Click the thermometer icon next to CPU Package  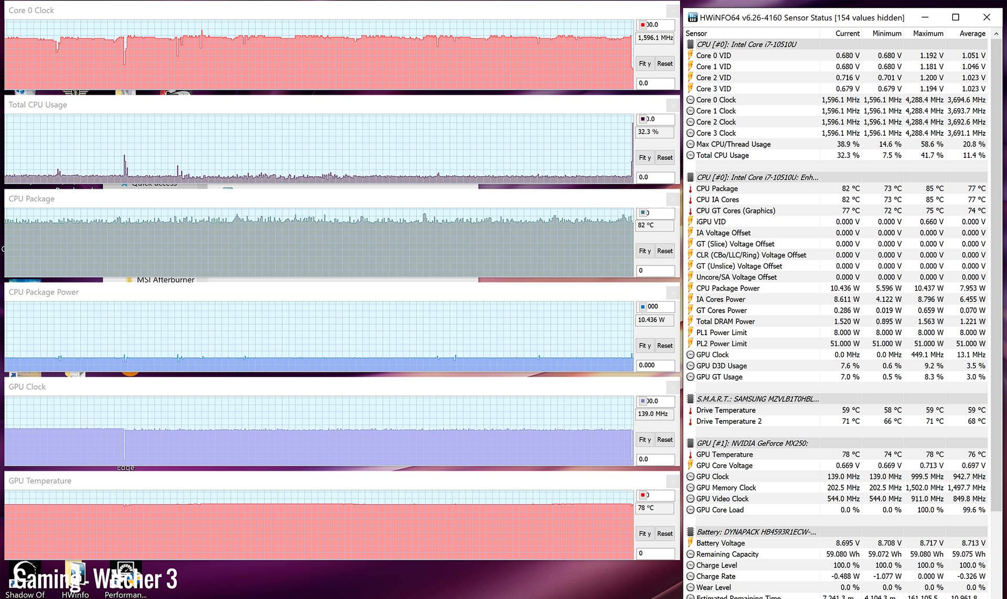pyautogui.click(x=690, y=188)
